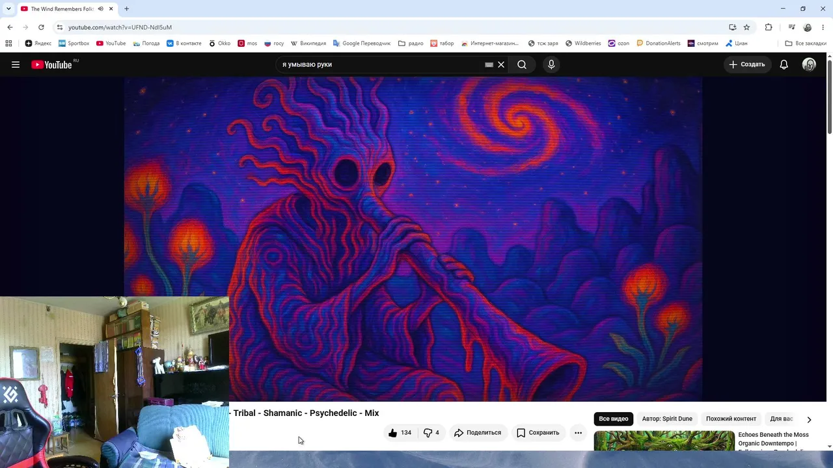Submit search with the magnifier button
The image size is (833, 468).
(522, 64)
